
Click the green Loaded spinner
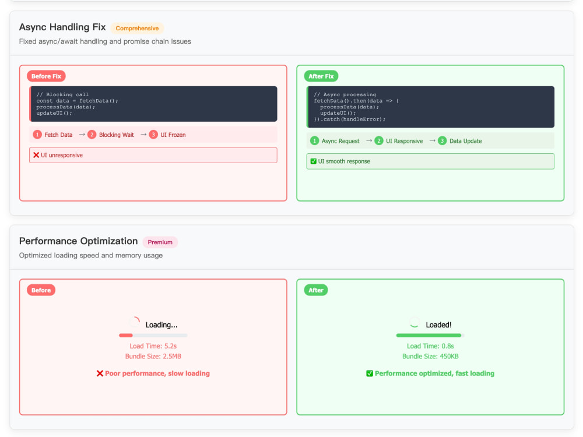(x=415, y=322)
